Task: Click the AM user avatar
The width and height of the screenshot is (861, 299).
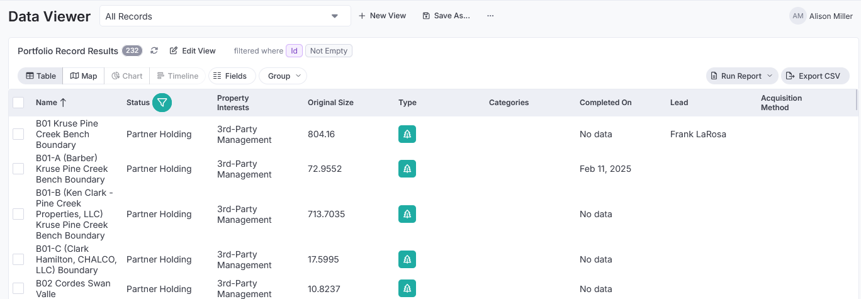Action: (798, 16)
